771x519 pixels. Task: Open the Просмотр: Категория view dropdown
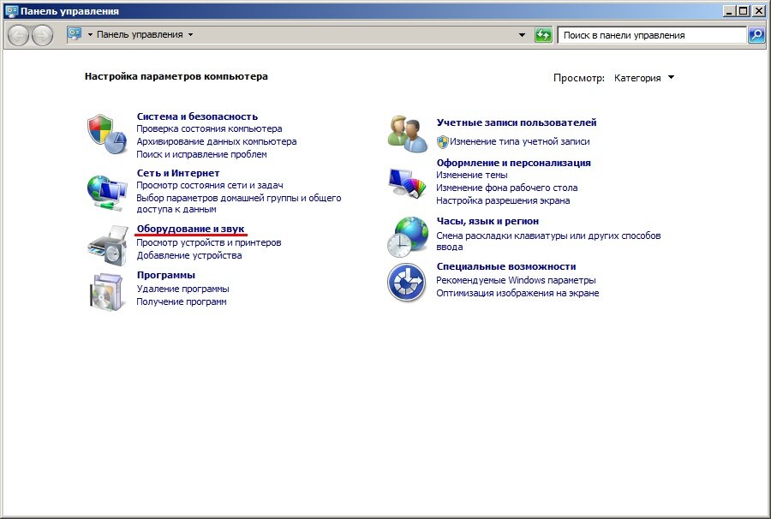644,78
